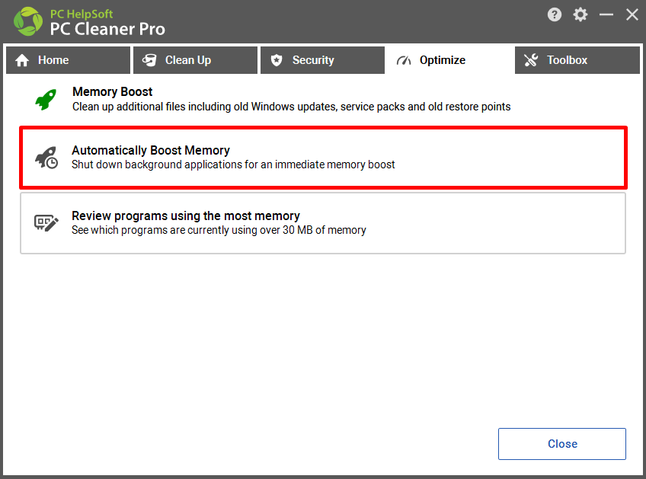Open settings with the gear icon
The width and height of the screenshot is (646, 479).
point(580,14)
